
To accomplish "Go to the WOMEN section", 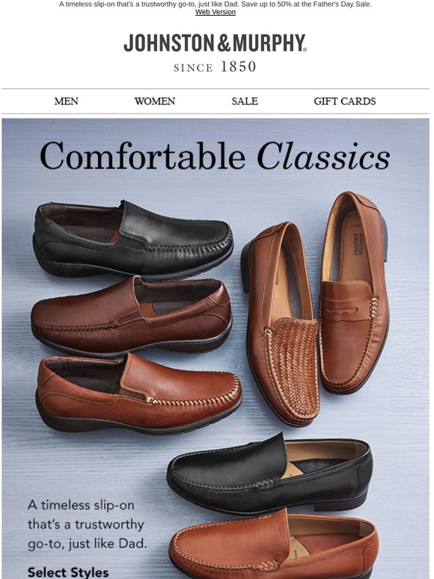I will 155,101.
